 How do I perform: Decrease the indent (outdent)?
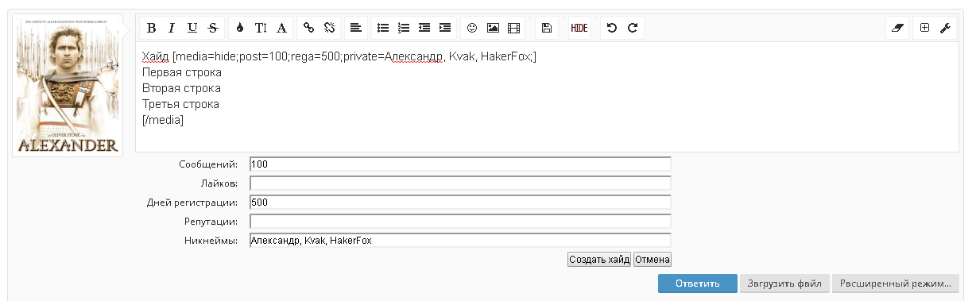coord(424,28)
